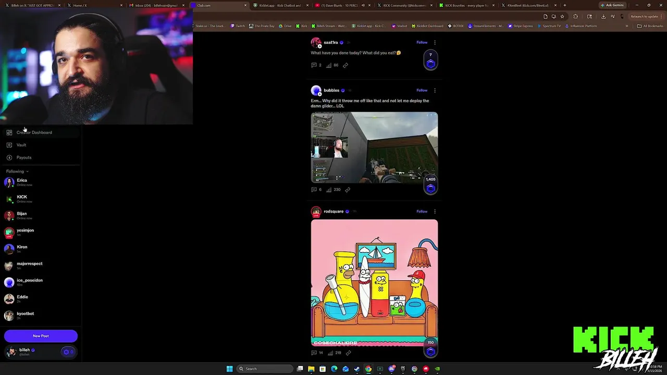Play the video in bubbles' post
This screenshot has width=667, height=375.
tap(374, 147)
